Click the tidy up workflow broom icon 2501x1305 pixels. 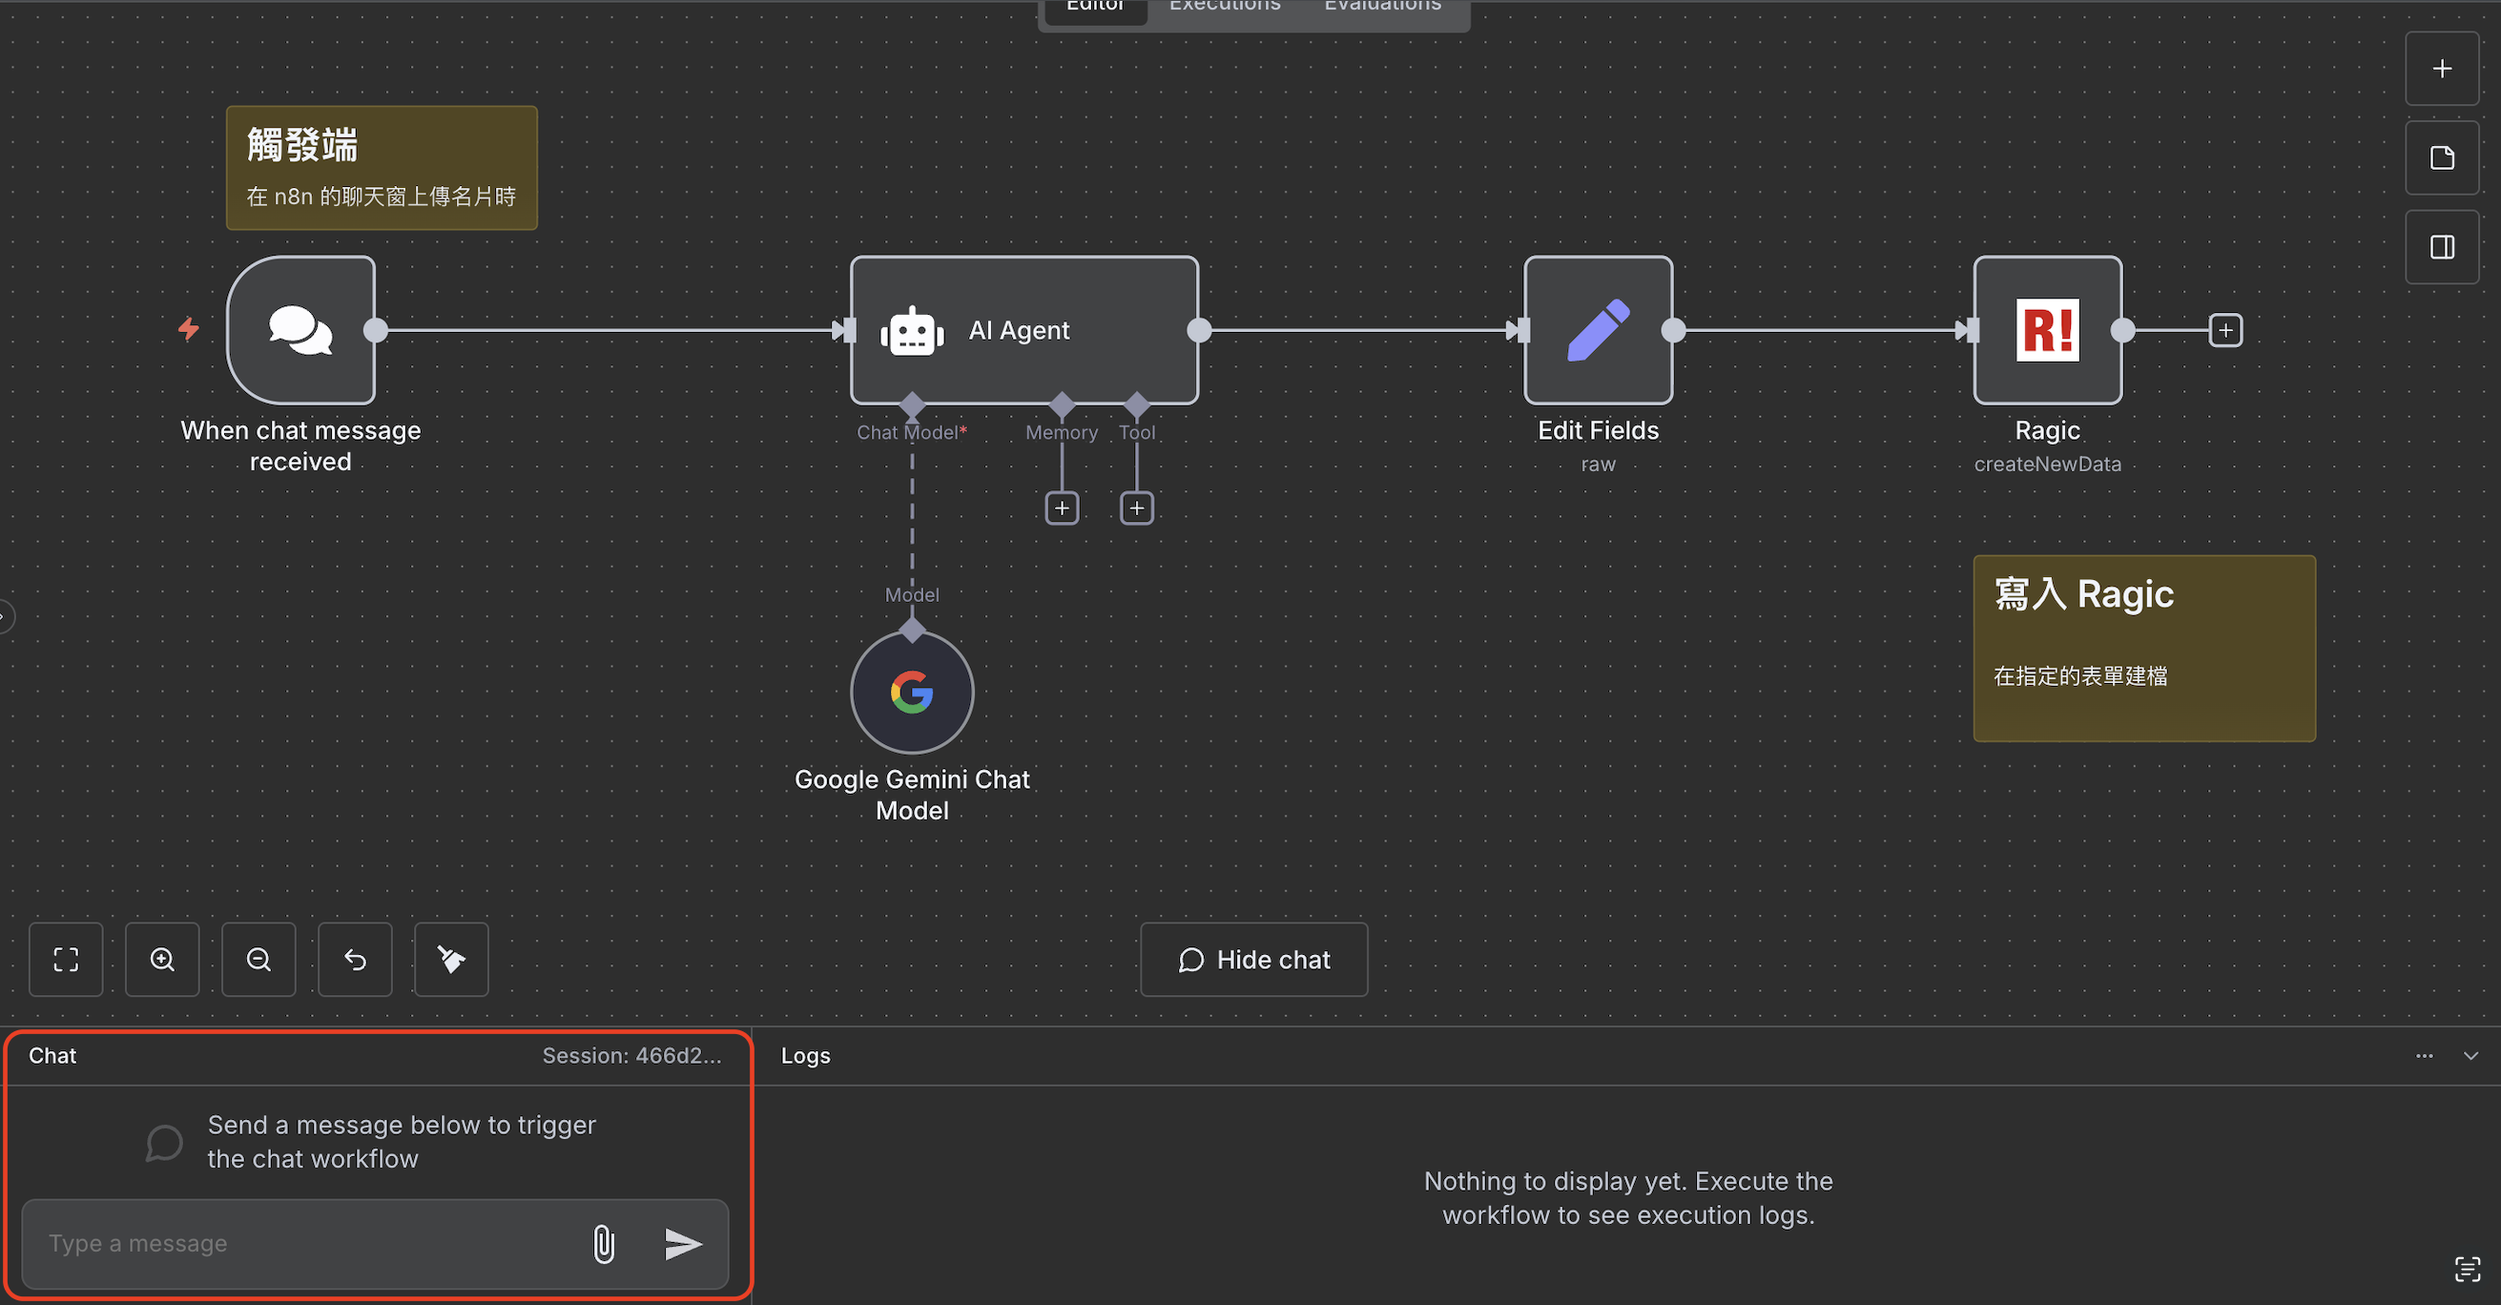click(451, 960)
